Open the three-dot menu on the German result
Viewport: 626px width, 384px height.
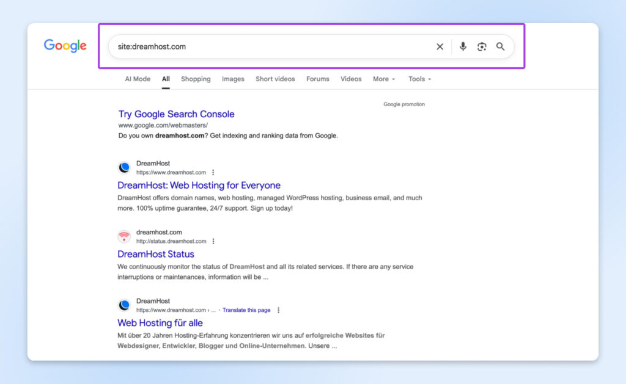pos(279,310)
